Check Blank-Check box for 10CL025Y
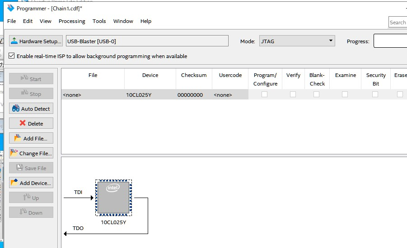This screenshot has height=248, width=407. tap(316, 95)
